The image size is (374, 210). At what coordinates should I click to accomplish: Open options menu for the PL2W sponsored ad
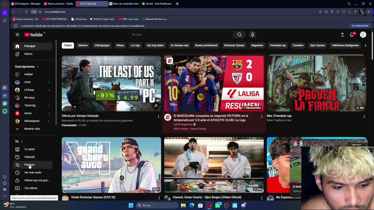(x=159, y=117)
